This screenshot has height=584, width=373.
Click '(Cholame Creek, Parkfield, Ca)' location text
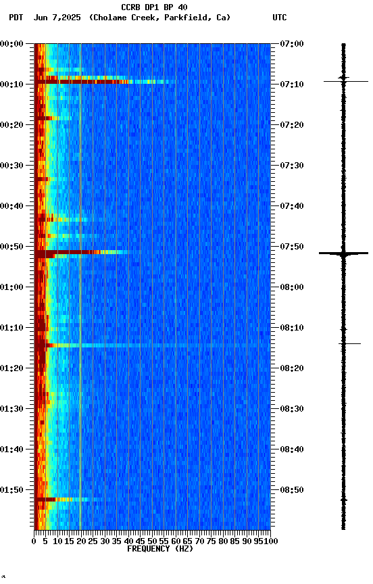click(159, 18)
